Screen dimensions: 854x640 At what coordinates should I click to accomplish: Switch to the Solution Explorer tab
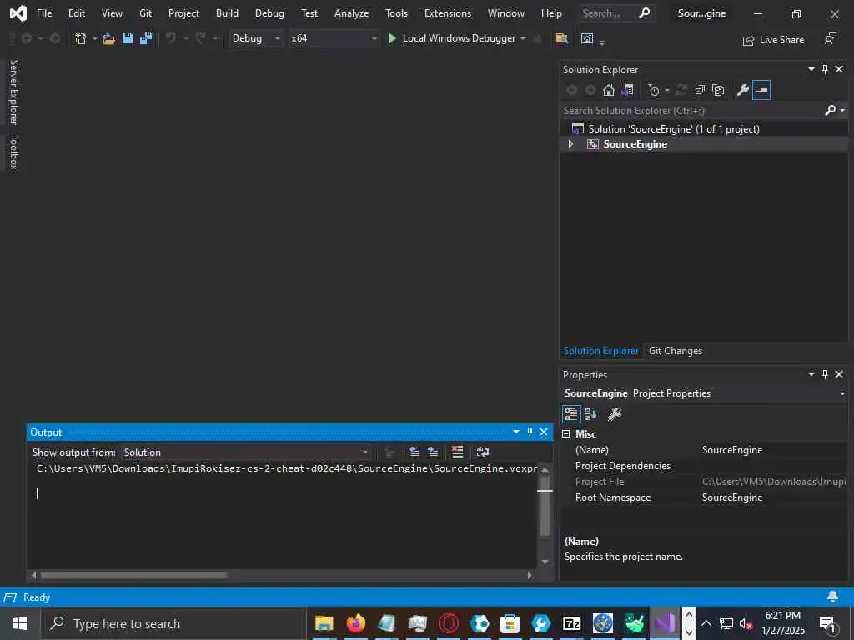click(600, 351)
